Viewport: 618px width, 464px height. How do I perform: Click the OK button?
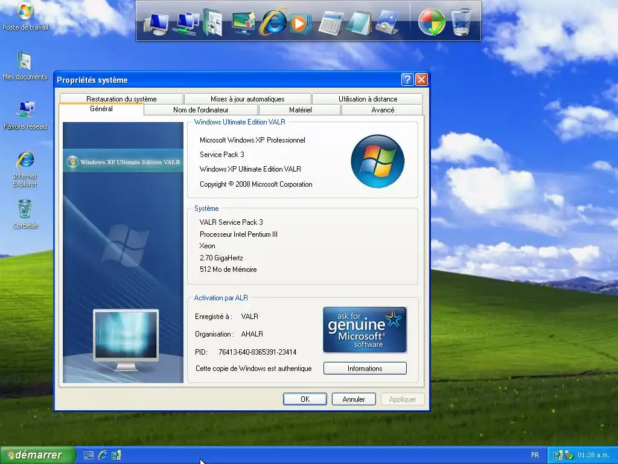click(x=305, y=399)
